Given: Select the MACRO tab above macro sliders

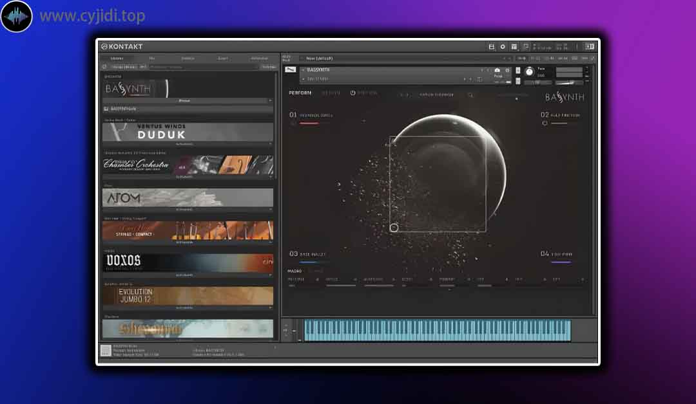Looking at the screenshot, I should 295,271.
